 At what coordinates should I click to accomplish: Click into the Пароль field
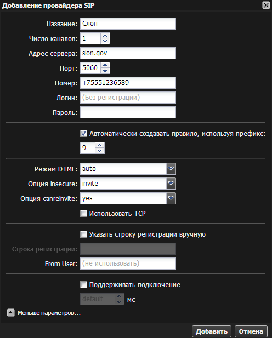[x=128, y=112]
